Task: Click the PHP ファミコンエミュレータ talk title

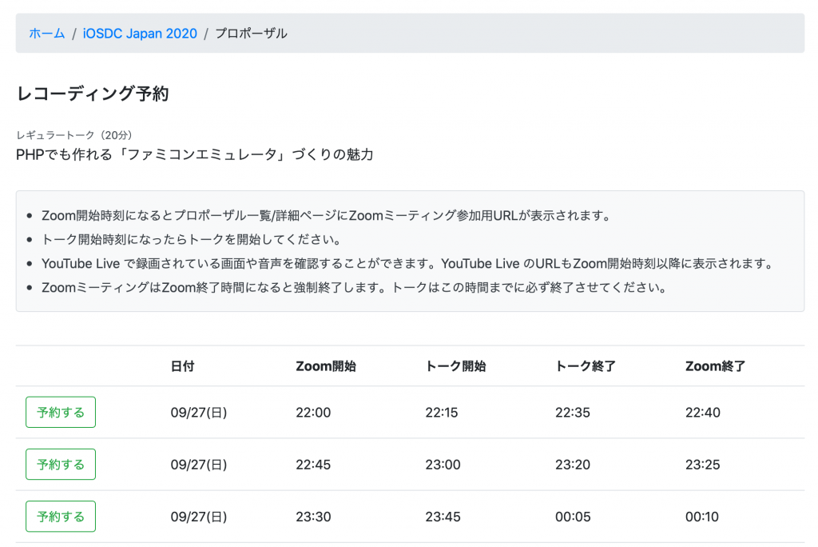Action: click(x=195, y=154)
